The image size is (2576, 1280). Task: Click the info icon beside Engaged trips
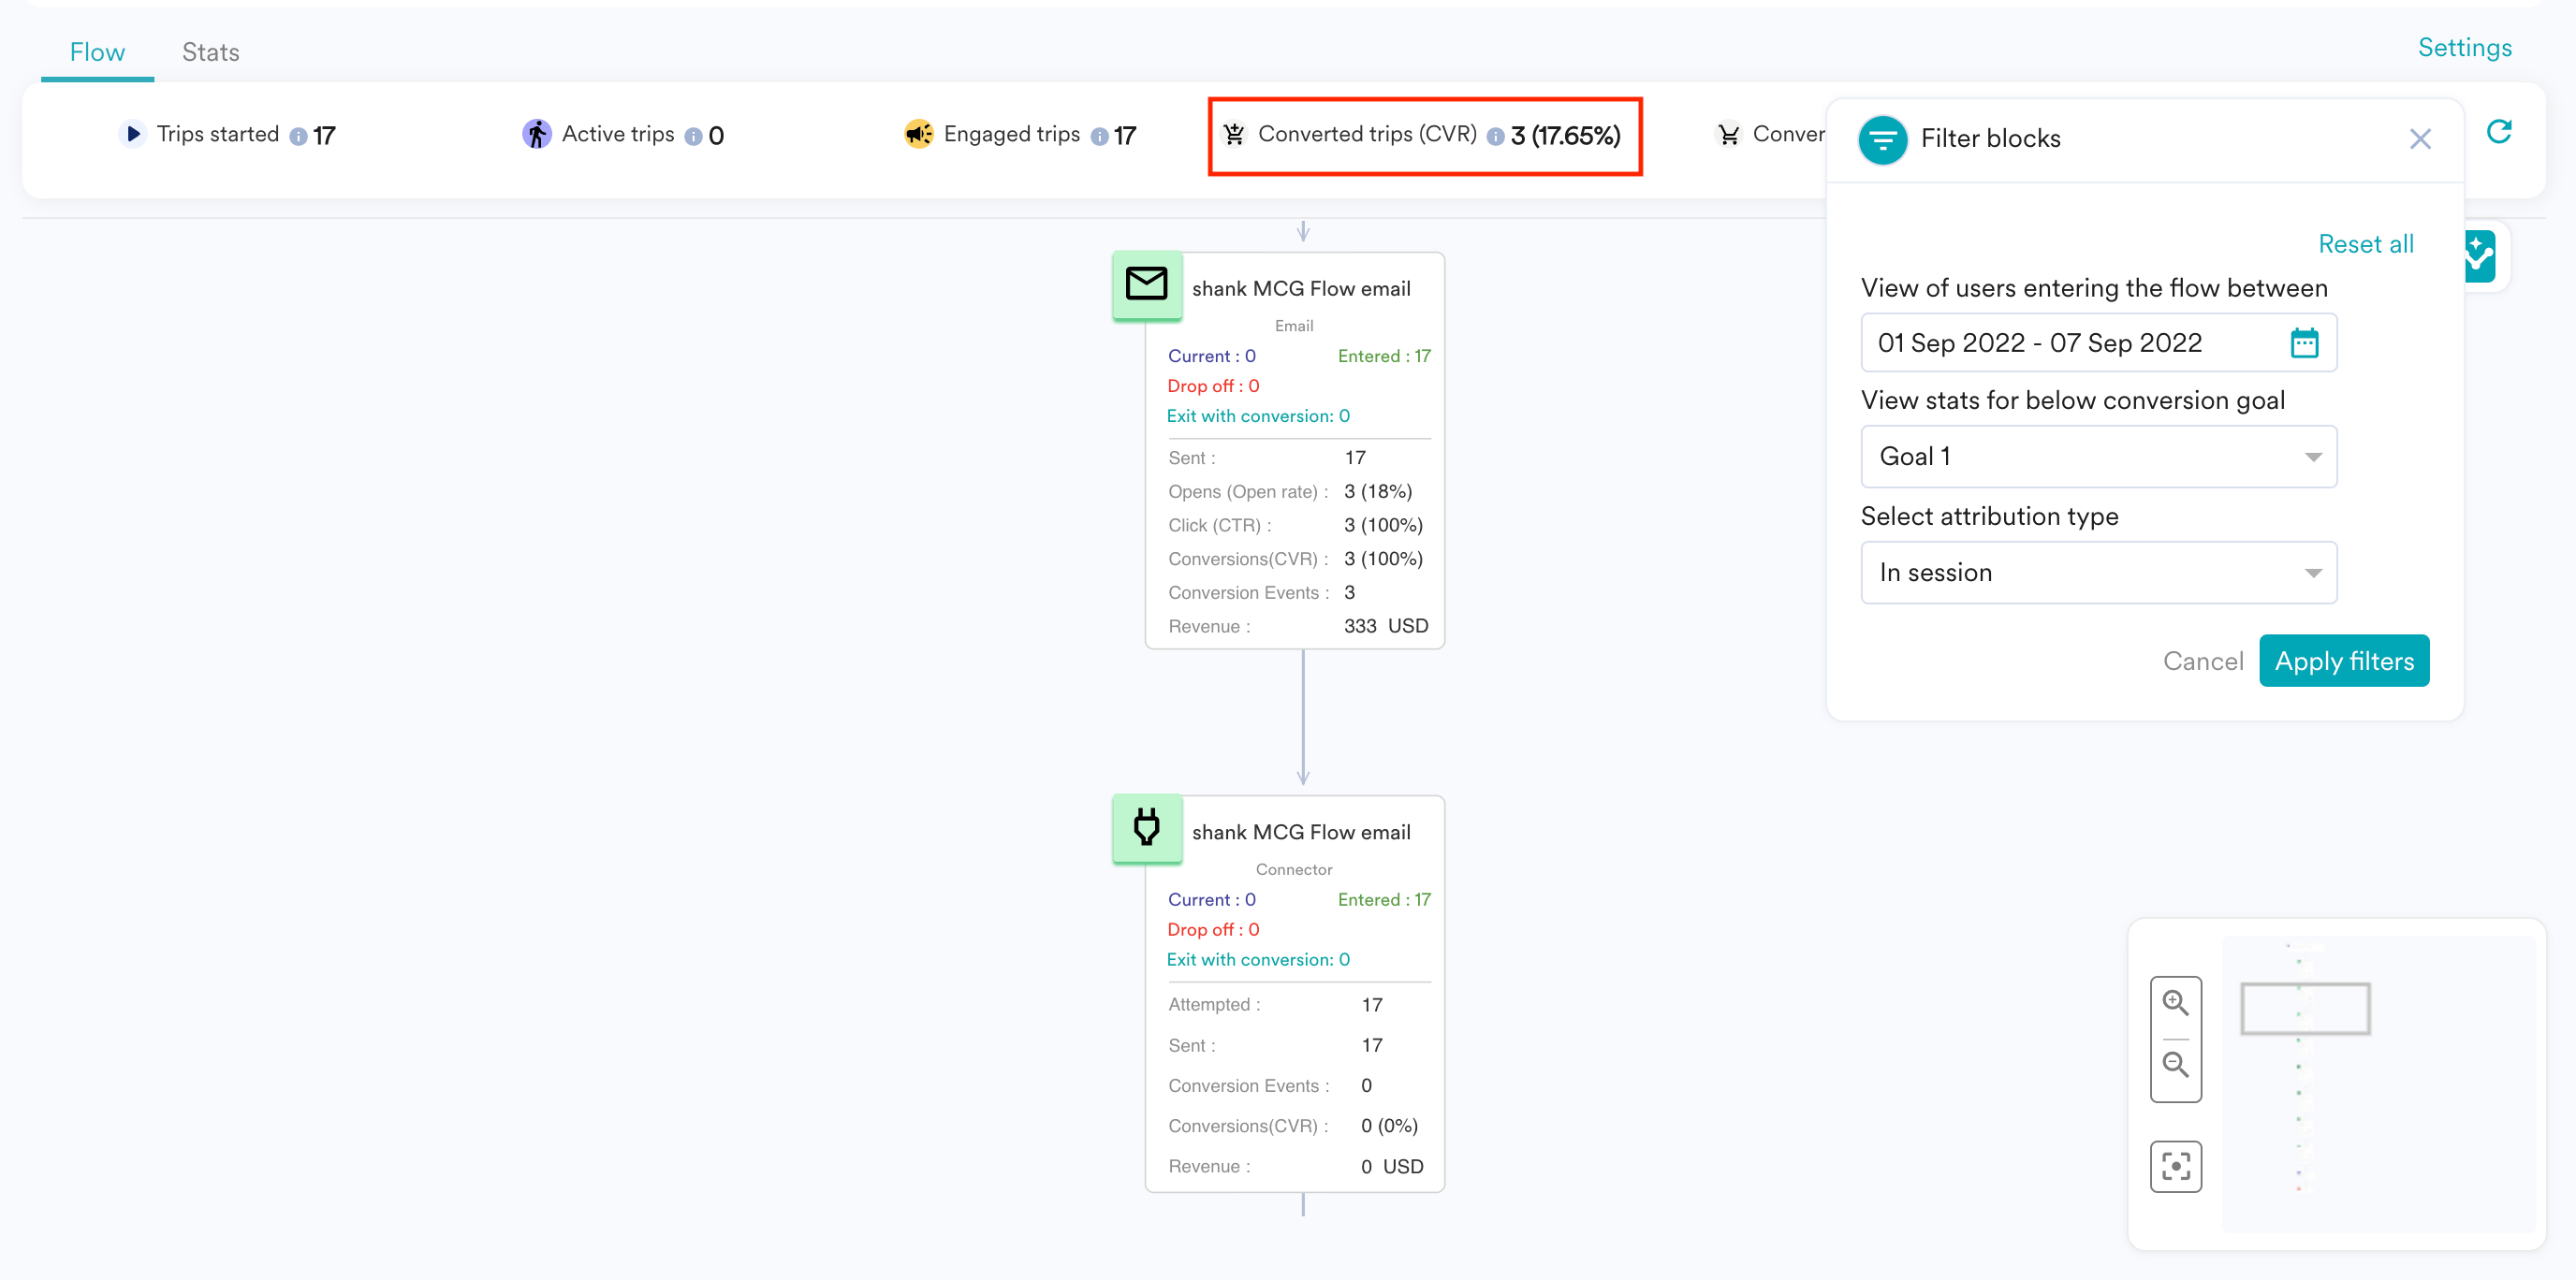point(1099,136)
